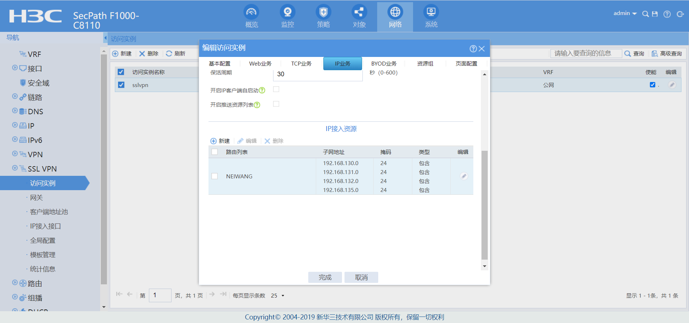Click the pencil edit icon for NEIWANG
This screenshot has width=689, height=323.
coord(464,176)
